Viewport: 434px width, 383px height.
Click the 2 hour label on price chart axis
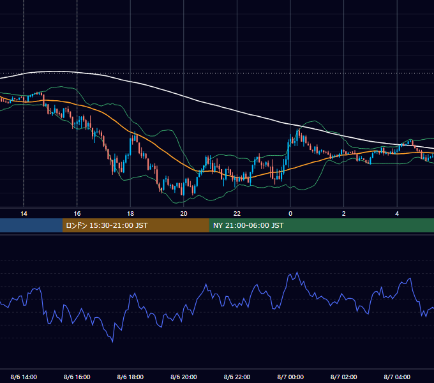click(343, 214)
